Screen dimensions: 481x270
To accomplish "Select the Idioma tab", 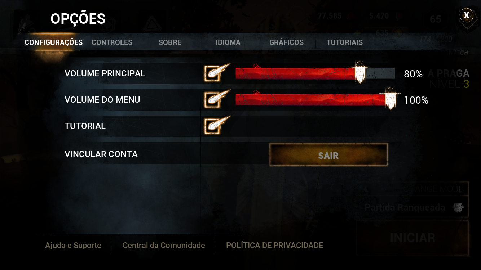I will (x=228, y=42).
